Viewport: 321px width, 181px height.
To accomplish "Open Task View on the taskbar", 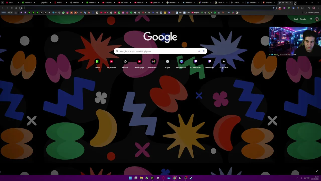I will 136,178.
